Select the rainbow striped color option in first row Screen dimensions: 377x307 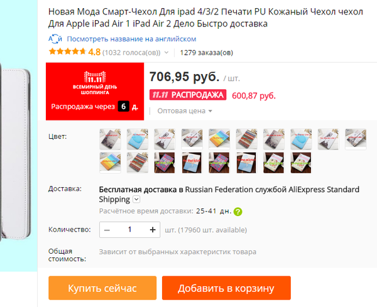[x=219, y=139]
